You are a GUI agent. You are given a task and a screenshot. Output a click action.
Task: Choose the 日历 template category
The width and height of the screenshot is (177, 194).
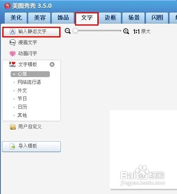tap(22, 107)
